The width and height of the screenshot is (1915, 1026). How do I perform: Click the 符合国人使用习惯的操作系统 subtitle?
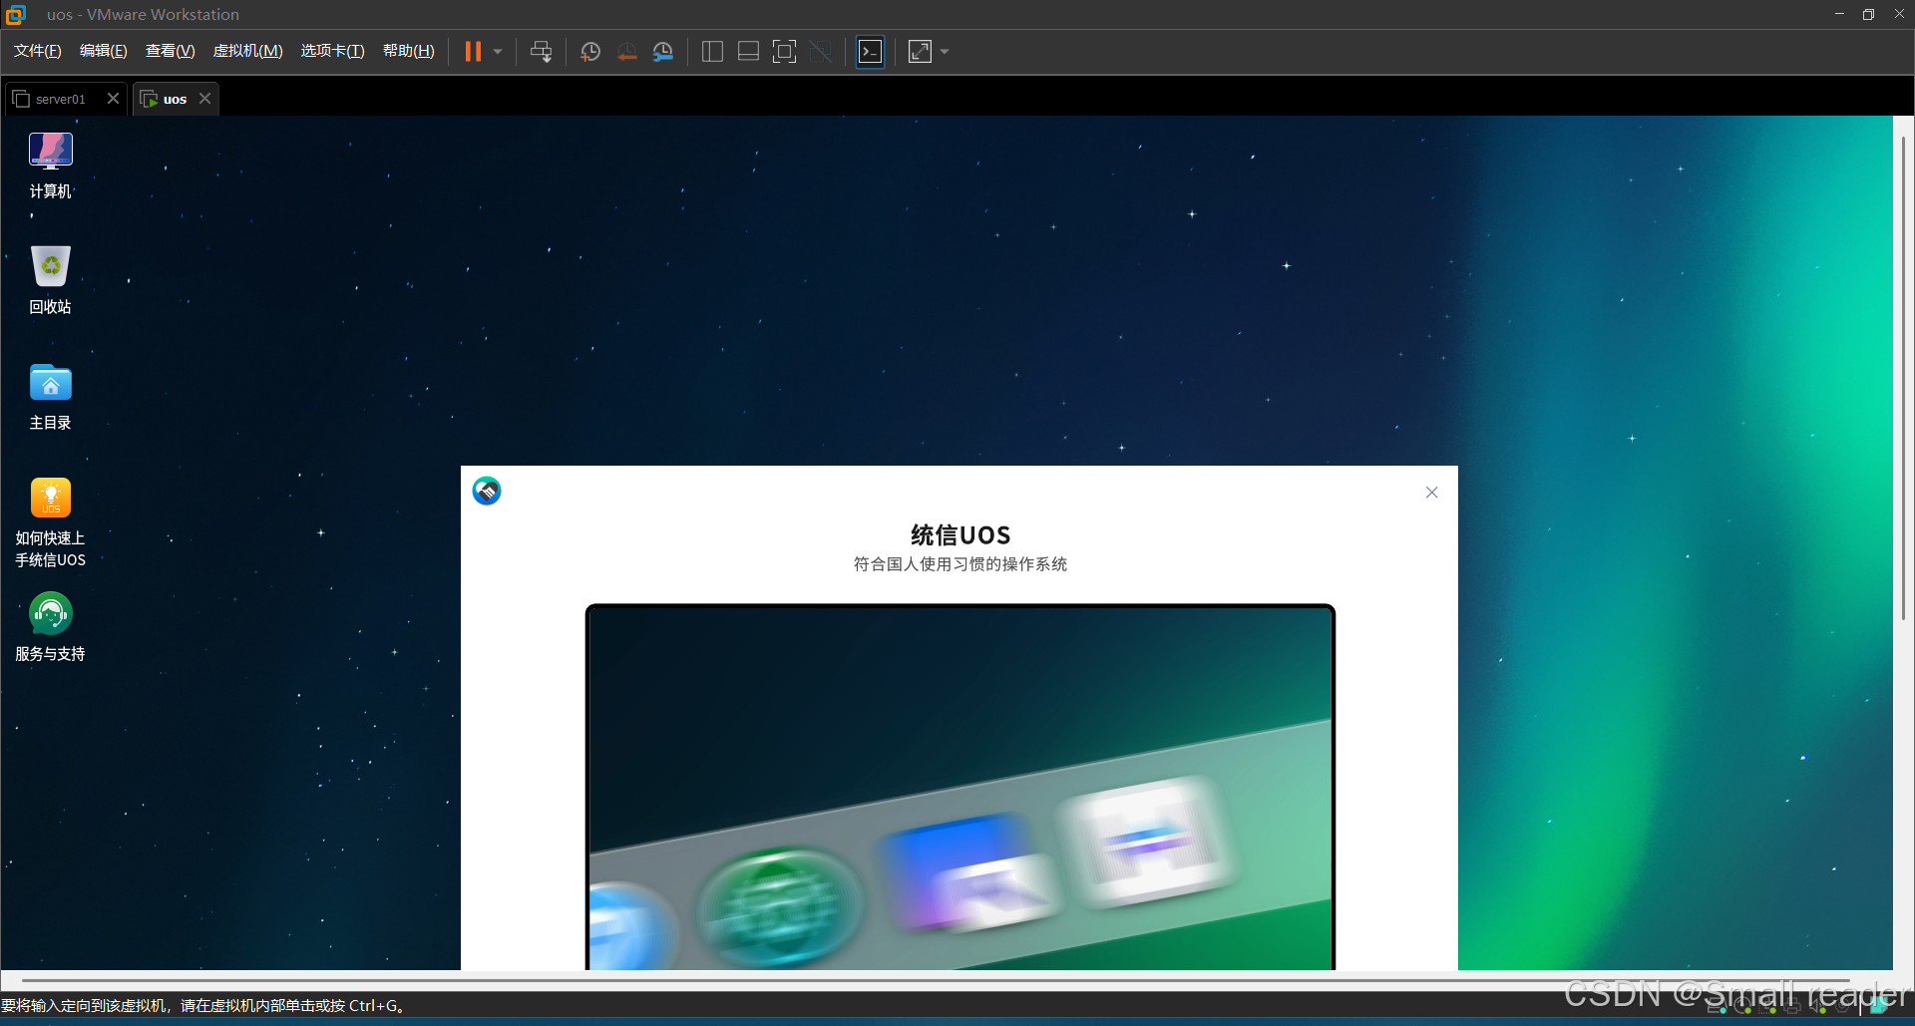coord(960,564)
